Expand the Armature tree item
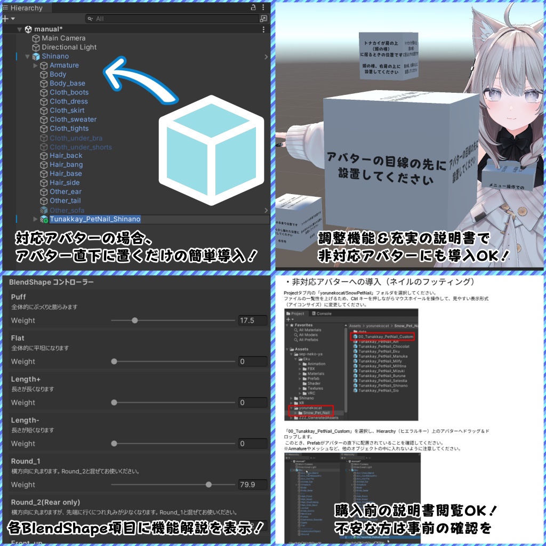Viewport: 546px width, 546px height. pyautogui.click(x=34, y=65)
